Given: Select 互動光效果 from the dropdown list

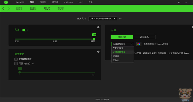Looking at the screenshot, I should coord(123,48).
